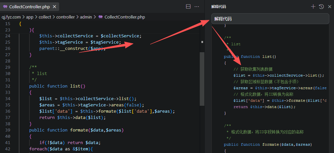
Task: Open CollectController.php breadcrumb file segment
Action: click(x=125, y=17)
